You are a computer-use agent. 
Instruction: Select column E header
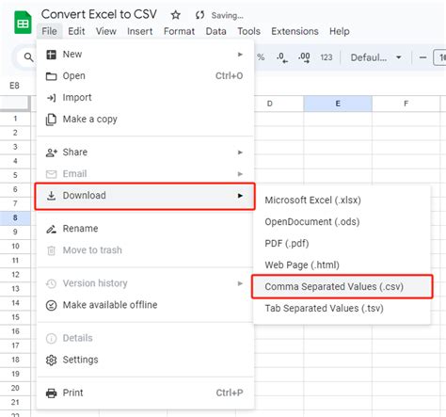[x=338, y=104]
